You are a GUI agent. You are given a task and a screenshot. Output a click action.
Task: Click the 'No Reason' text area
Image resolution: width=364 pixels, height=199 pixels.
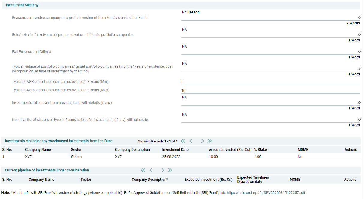tap(270, 15)
